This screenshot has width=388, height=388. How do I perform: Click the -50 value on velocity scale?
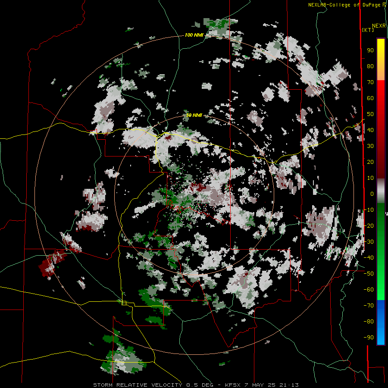(x=369, y=274)
